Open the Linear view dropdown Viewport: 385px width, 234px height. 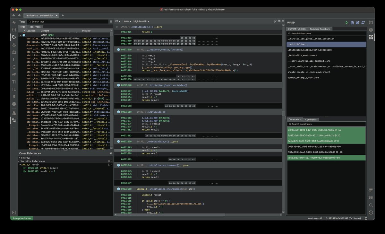click(127, 21)
